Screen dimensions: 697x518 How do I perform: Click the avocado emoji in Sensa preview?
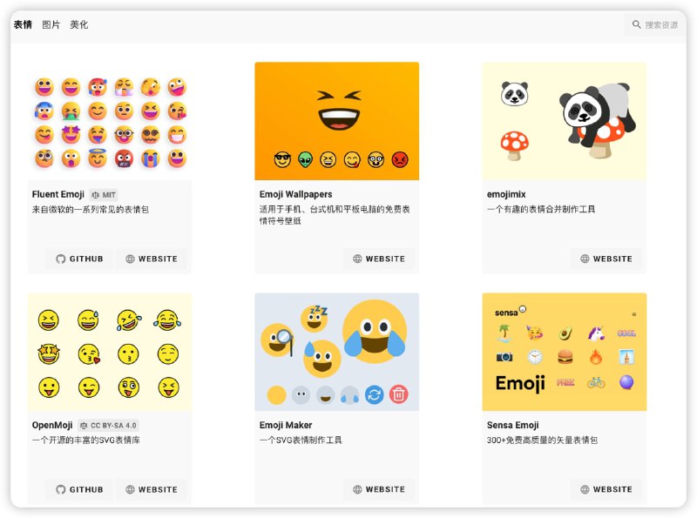click(565, 333)
